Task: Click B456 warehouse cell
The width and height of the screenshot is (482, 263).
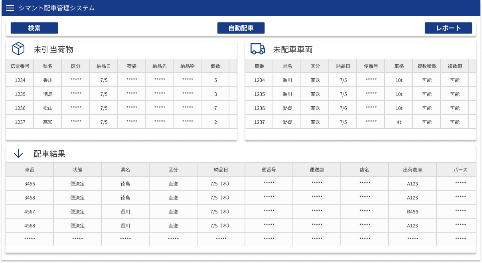Action: tap(413, 211)
